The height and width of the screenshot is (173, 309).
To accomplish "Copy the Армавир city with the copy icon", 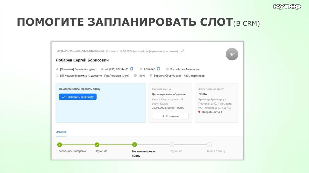I will point(158,69).
